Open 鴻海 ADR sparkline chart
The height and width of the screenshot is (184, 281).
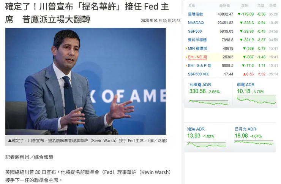206,144
